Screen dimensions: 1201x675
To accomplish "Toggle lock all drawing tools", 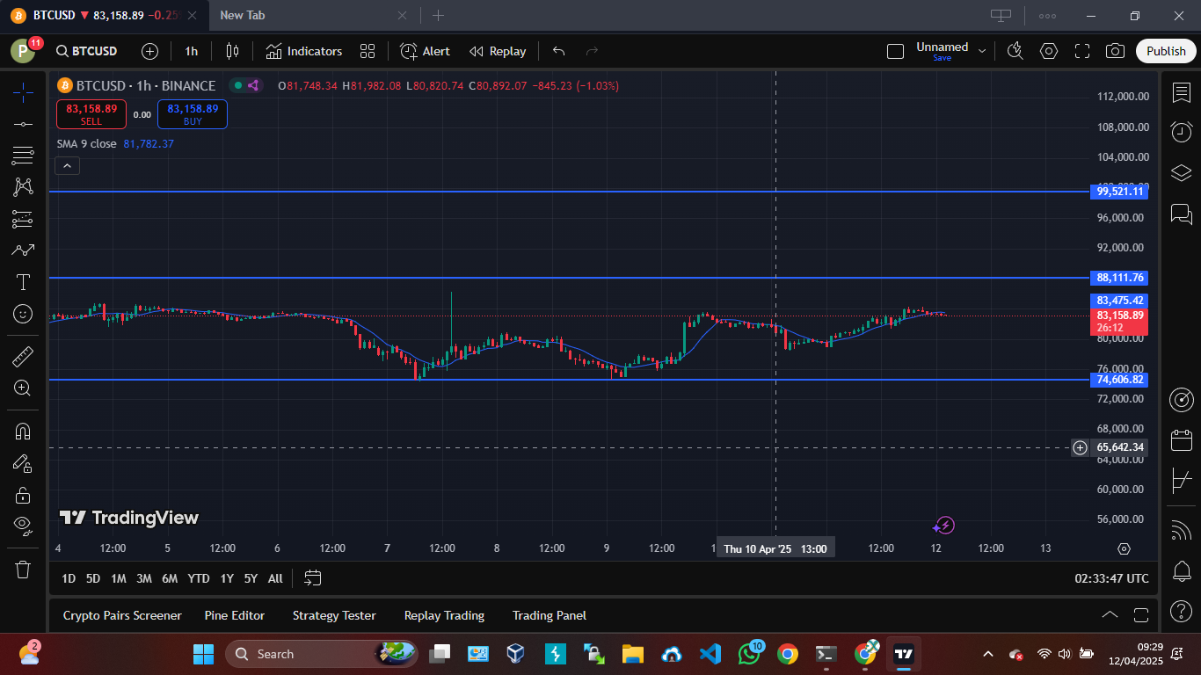I will coord(23,495).
